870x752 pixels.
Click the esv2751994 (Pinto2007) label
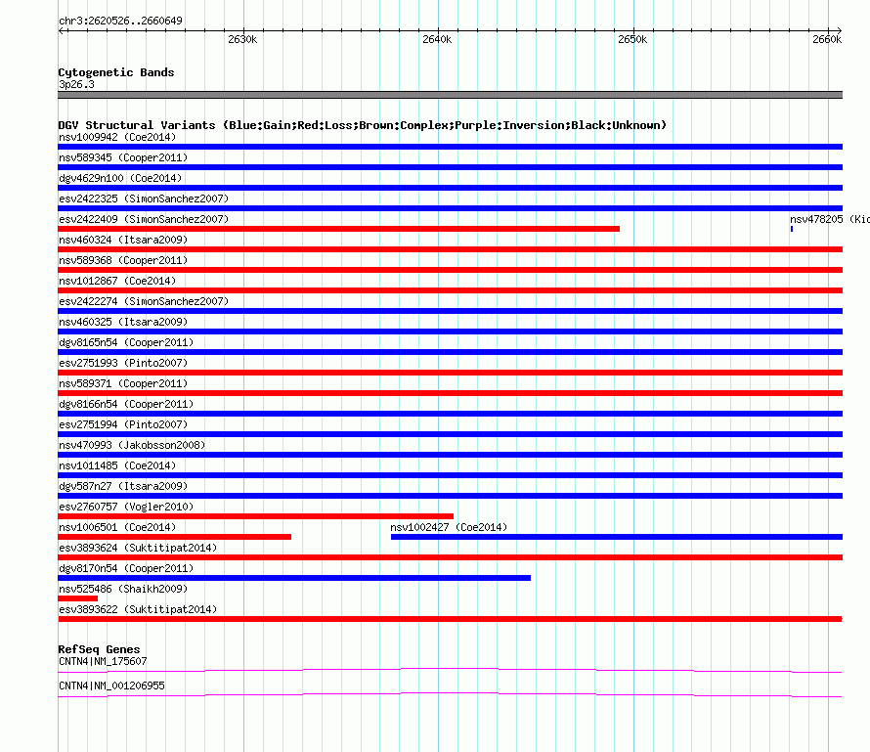point(123,424)
